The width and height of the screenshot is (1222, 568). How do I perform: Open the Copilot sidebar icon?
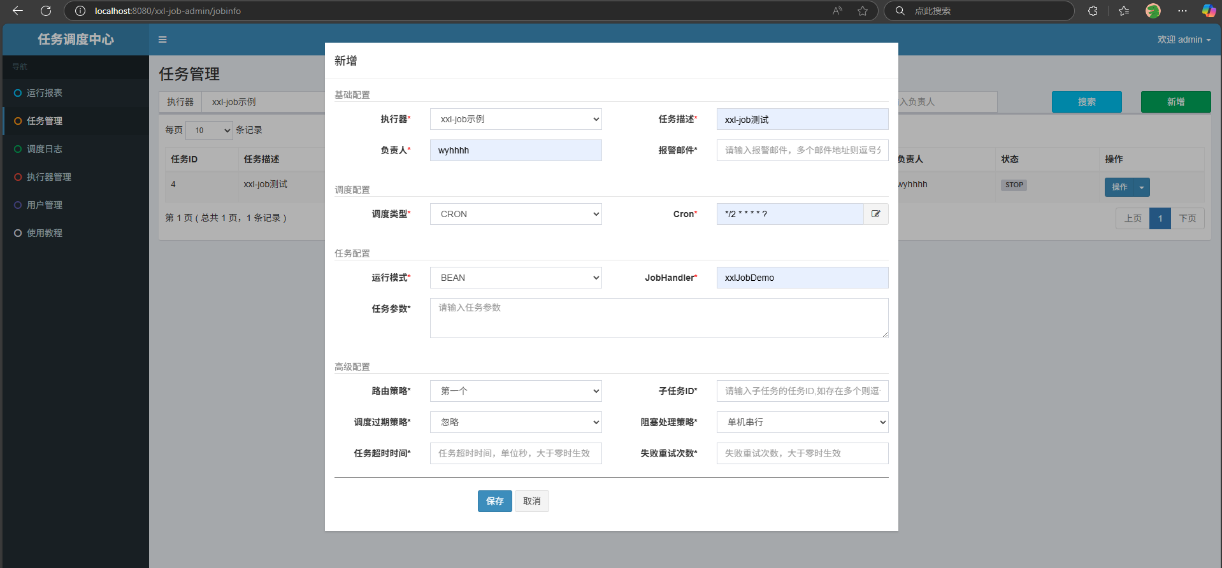[x=1209, y=11]
